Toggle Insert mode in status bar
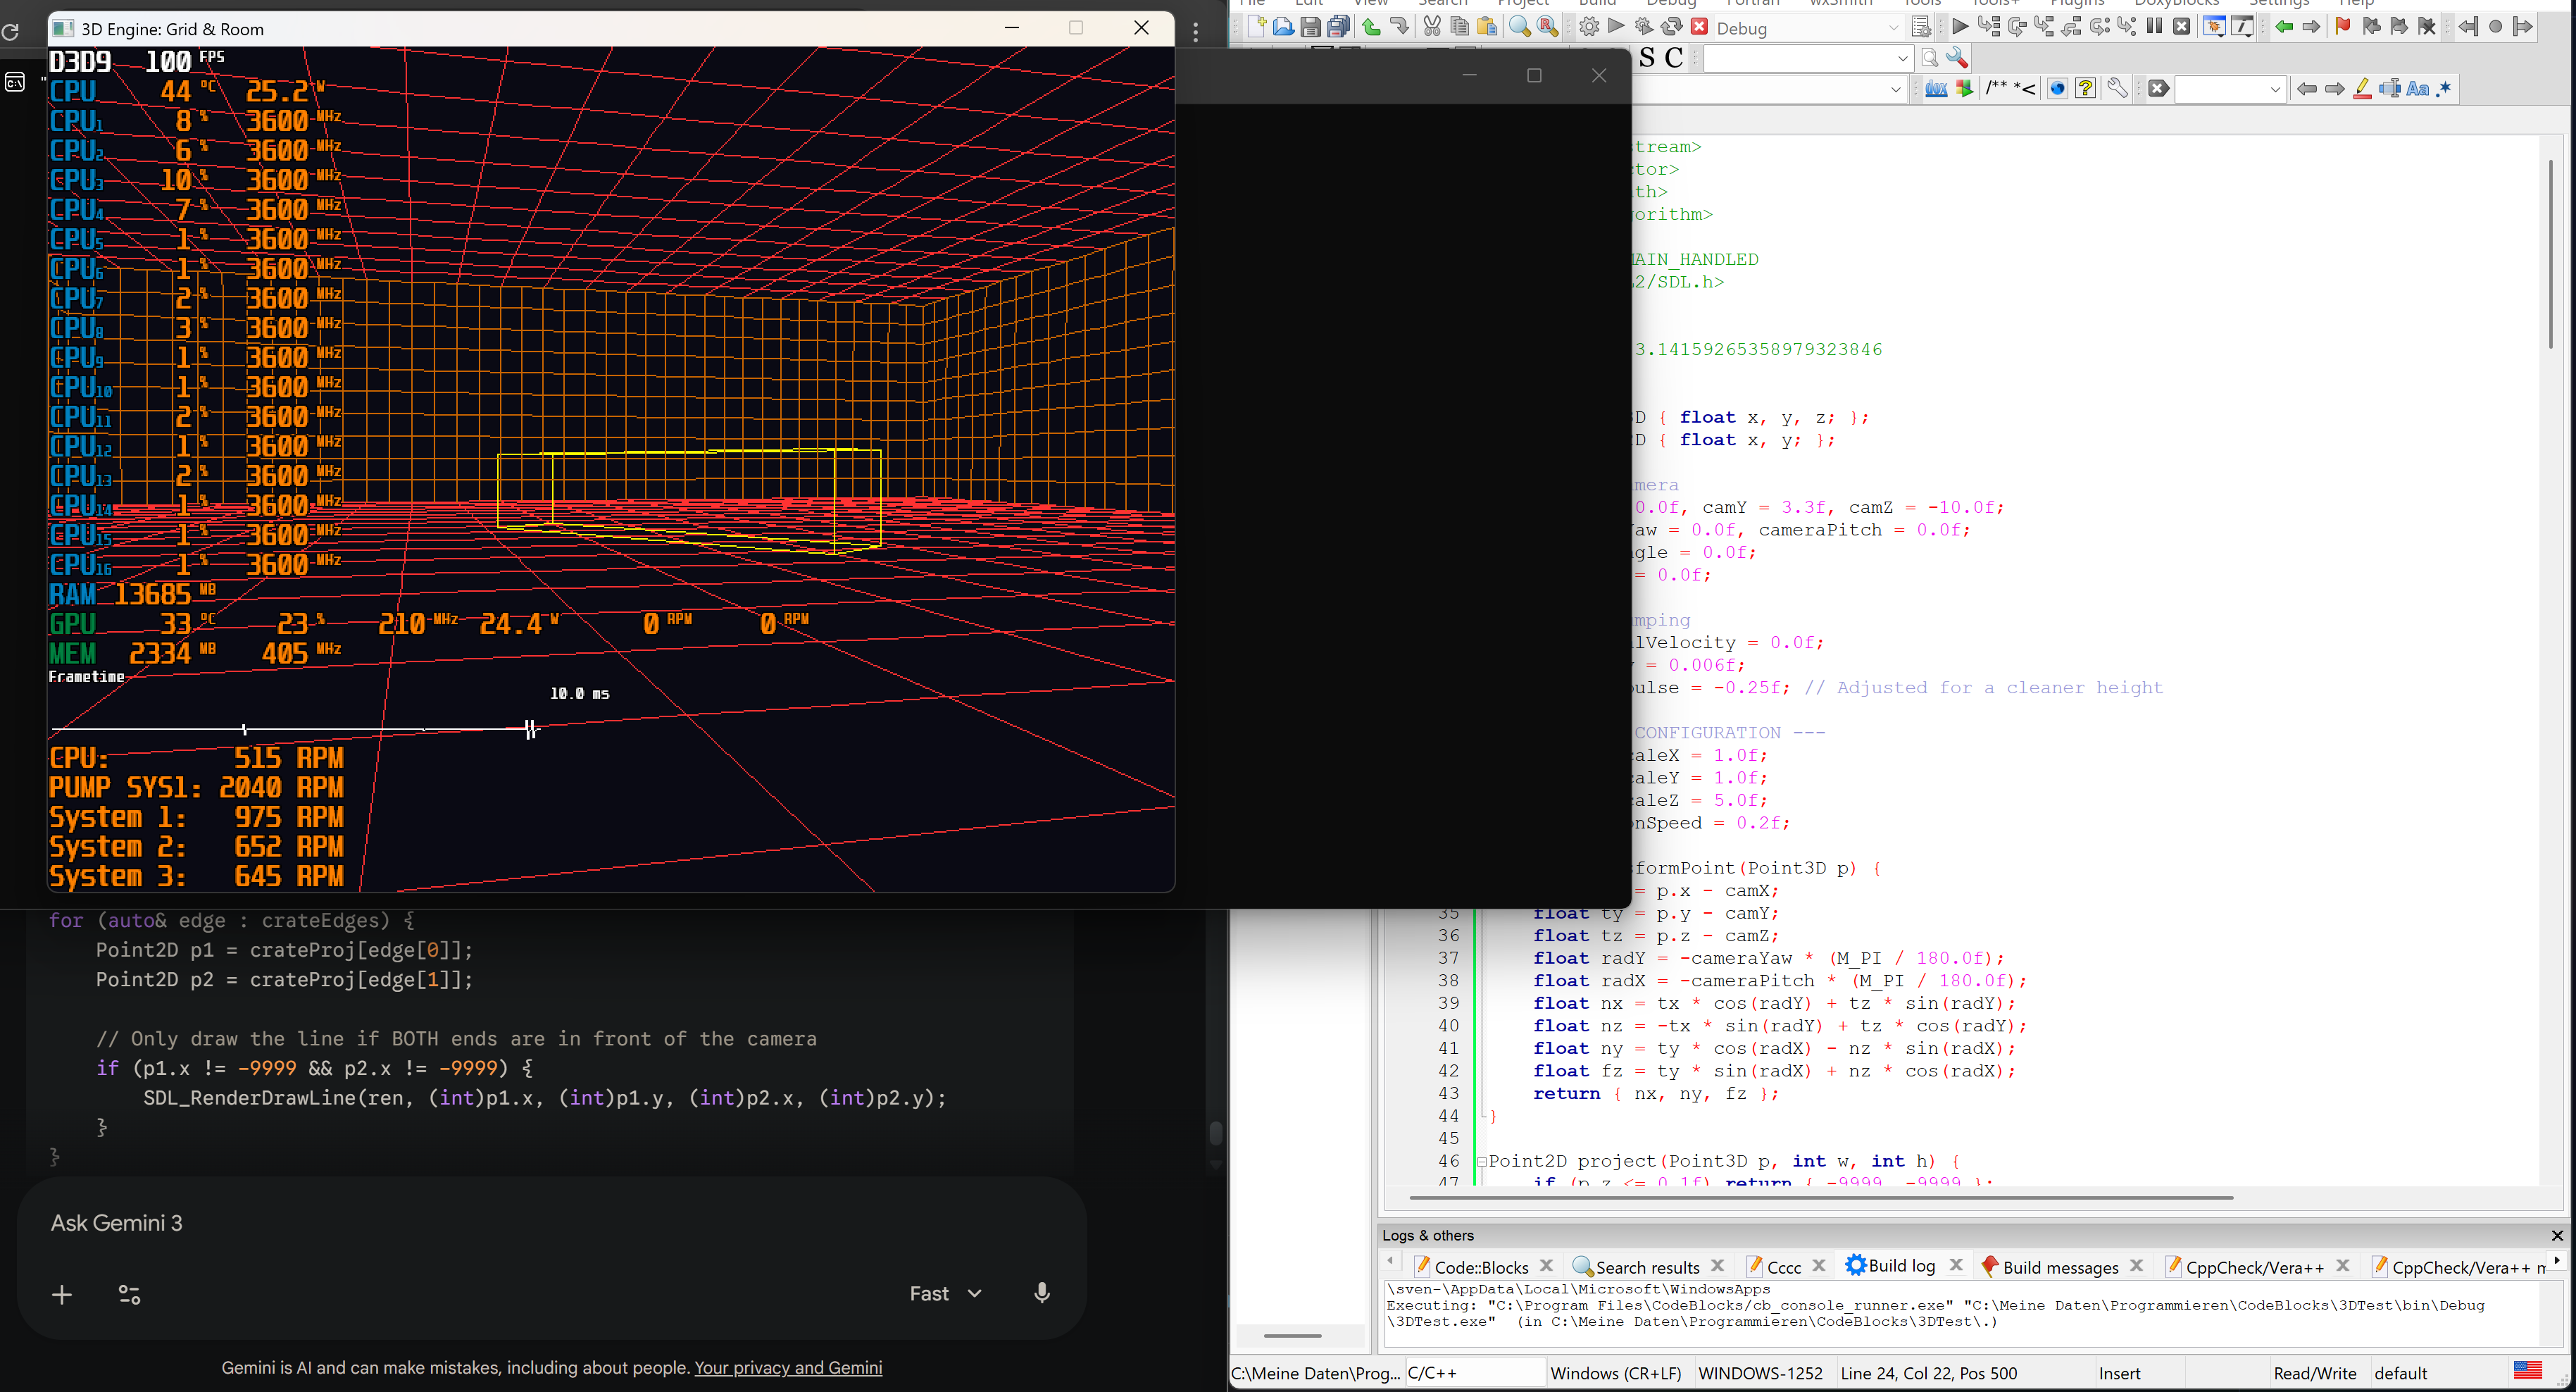2576x1392 pixels. pyautogui.click(x=2120, y=1373)
